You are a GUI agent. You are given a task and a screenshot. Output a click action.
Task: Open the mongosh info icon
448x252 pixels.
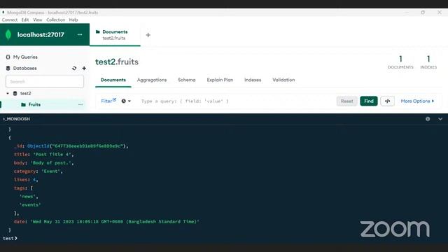428,119
